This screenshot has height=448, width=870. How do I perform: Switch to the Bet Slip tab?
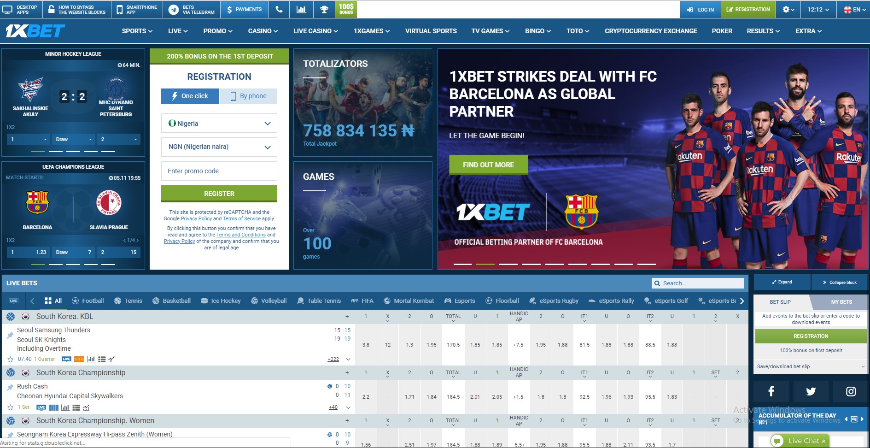[780, 302]
